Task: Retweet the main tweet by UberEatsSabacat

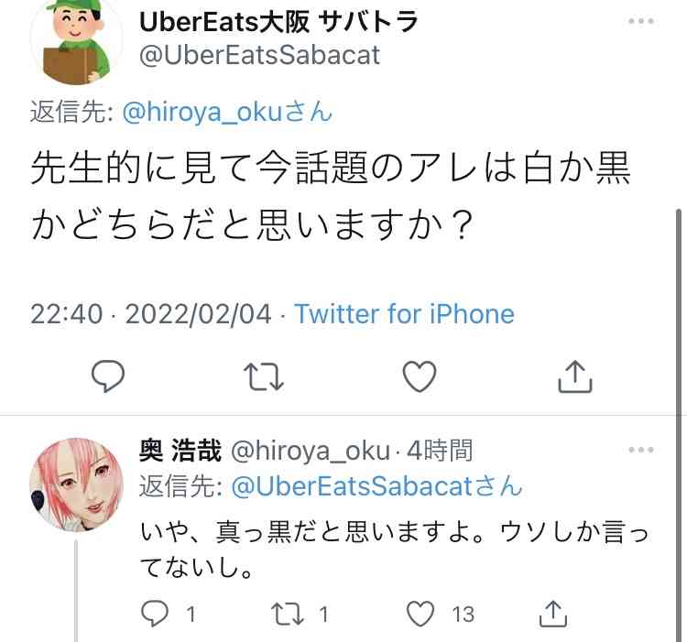Action: pos(263,376)
